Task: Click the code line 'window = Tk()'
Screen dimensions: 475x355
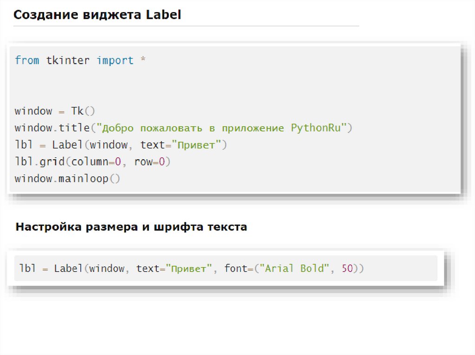Action: click(55, 111)
